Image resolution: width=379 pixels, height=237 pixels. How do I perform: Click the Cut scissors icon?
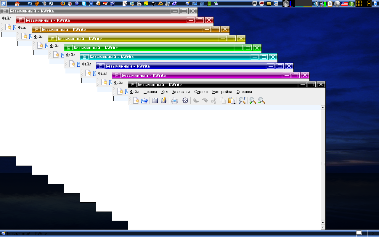pyautogui.click(x=213, y=101)
